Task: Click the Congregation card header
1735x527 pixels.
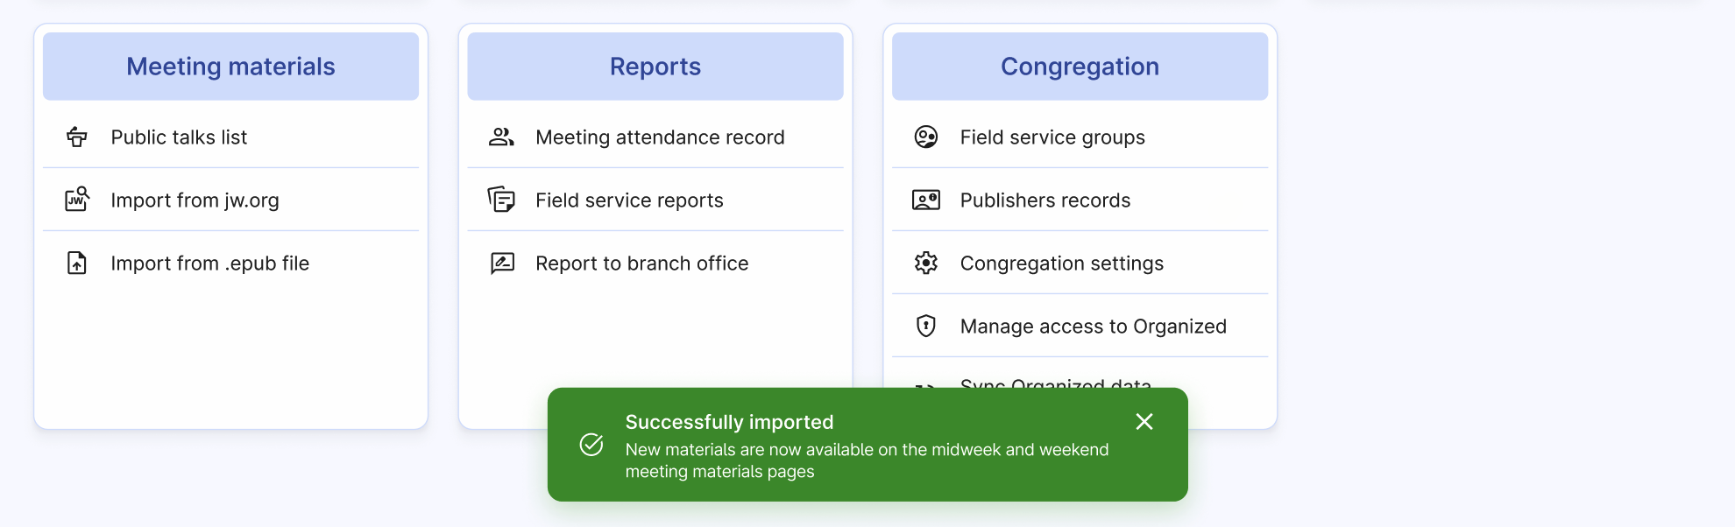Action: [x=1080, y=67]
